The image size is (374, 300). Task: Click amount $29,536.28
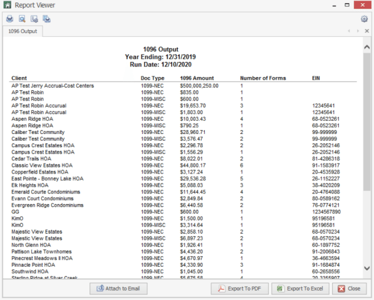[193, 179]
